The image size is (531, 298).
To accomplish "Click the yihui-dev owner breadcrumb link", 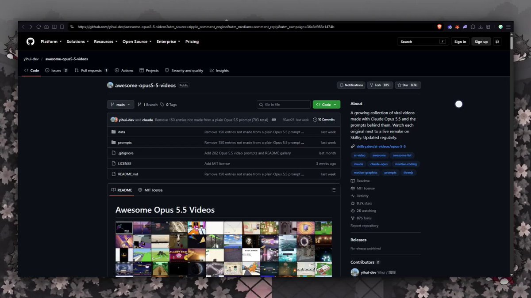I will 31,59.
